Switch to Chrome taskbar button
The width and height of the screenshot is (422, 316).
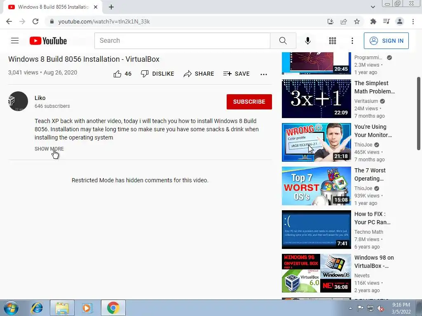pyautogui.click(x=113, y=308)
